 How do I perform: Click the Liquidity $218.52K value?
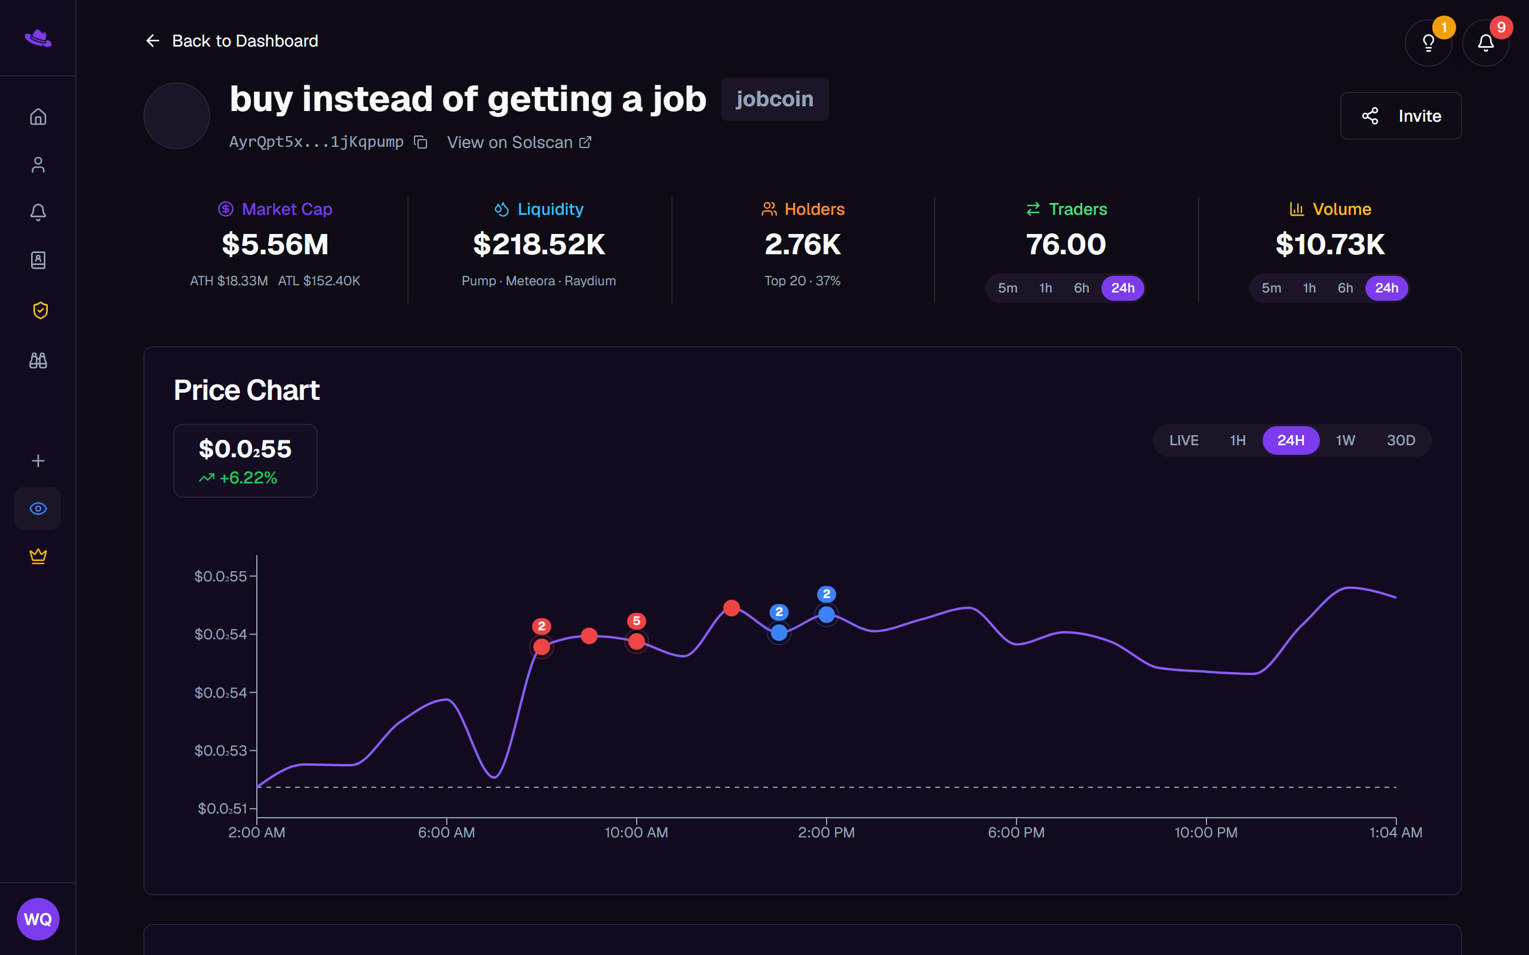pos(539,245)
